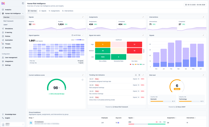Change language from English
209x127 pixels.
point(7,118)
